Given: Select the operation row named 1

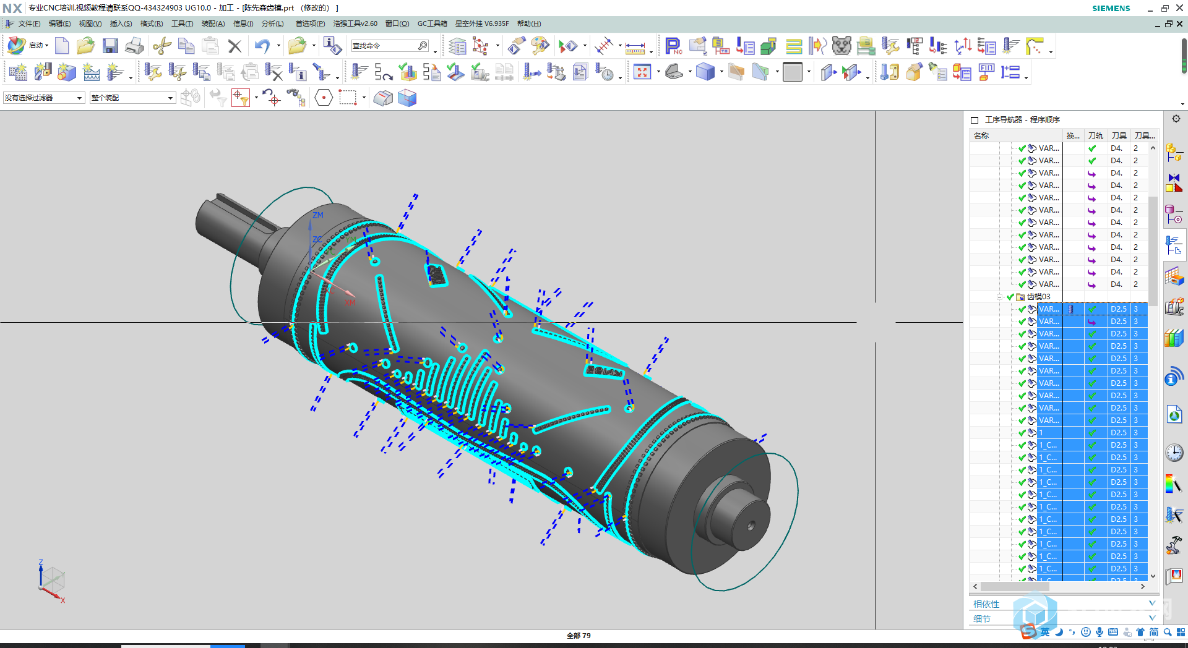Looking at the screenshot, I should click(x=1059, y=433).
